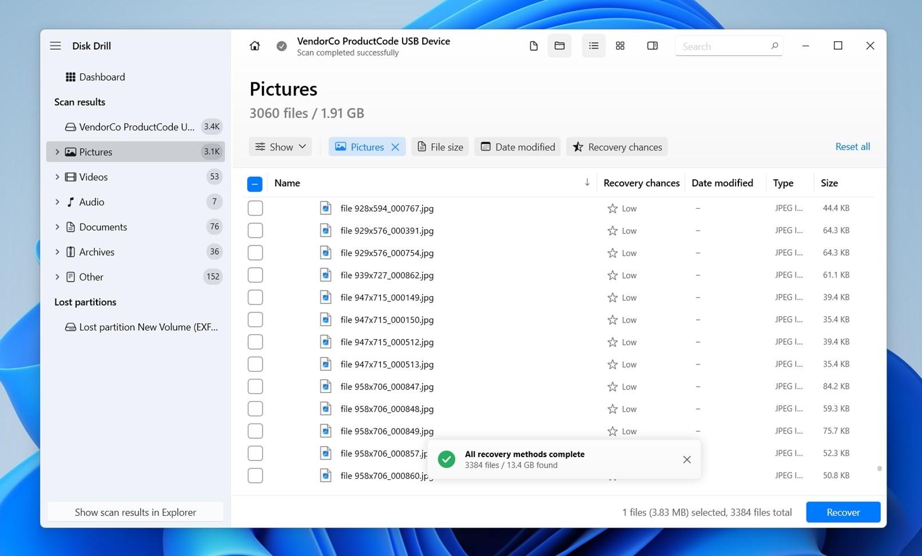922x556 pixels.
Task: Expand the Archives category in sidebar
Action: [57, 252]
